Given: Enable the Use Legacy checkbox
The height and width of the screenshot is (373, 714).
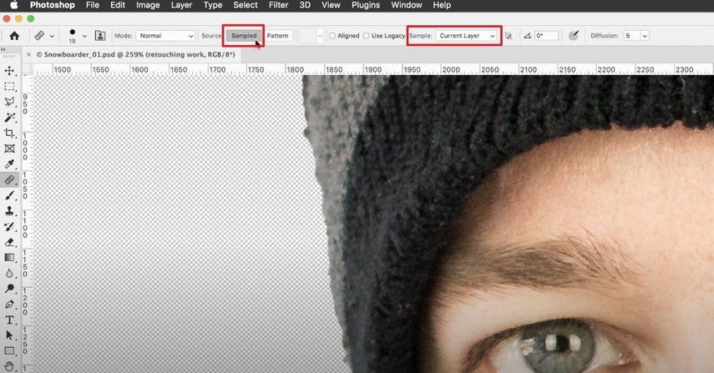Looking at the screenshot, I should pos(367,36).
